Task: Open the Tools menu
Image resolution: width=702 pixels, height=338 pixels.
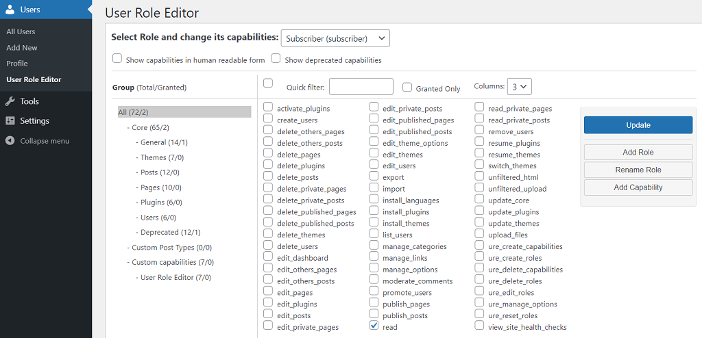Action: (x=29, y=101)
